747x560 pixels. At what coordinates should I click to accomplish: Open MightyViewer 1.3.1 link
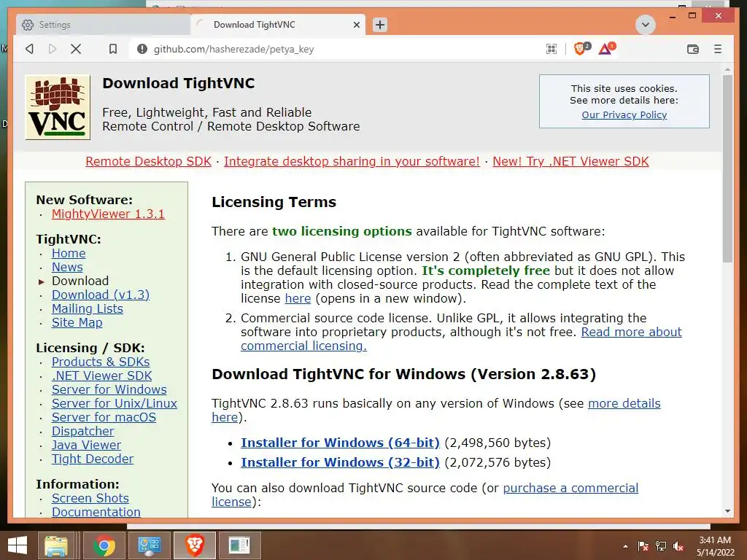[x=108, y=214]
